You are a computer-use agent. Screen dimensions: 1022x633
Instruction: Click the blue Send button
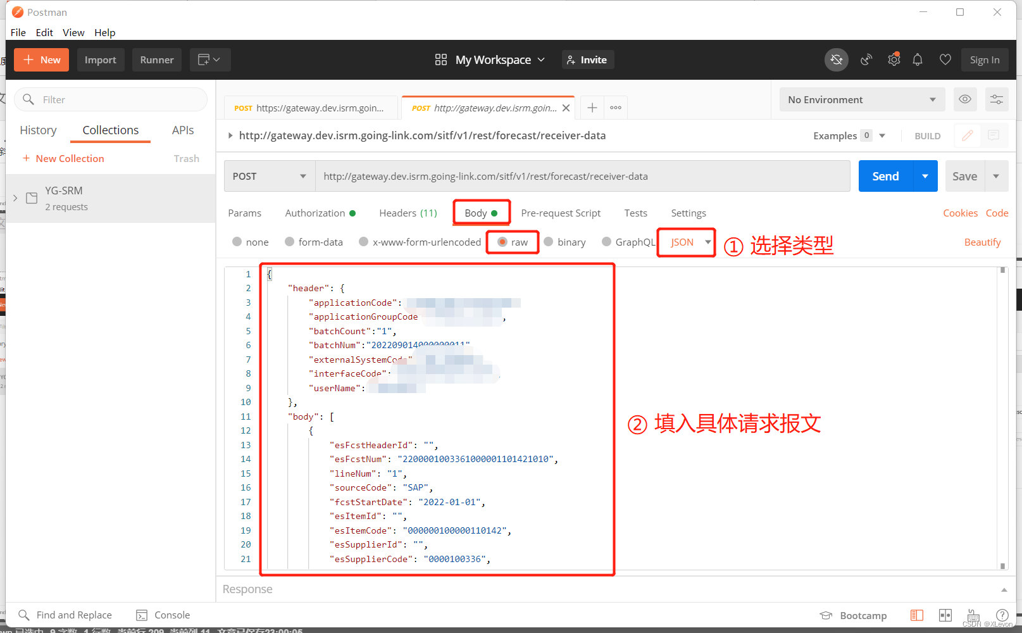point(885,176)
